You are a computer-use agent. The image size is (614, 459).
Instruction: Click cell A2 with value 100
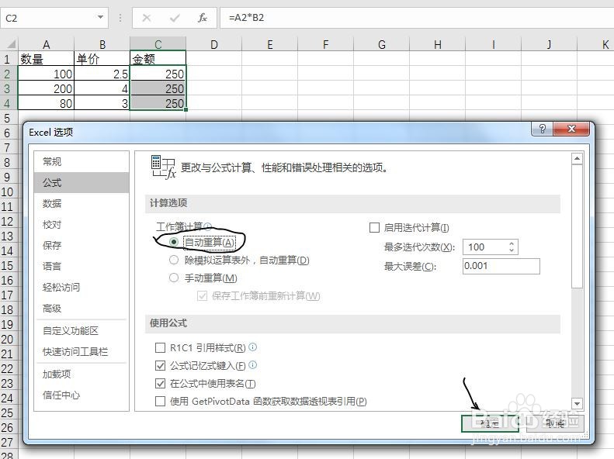(x=46, y=74)
